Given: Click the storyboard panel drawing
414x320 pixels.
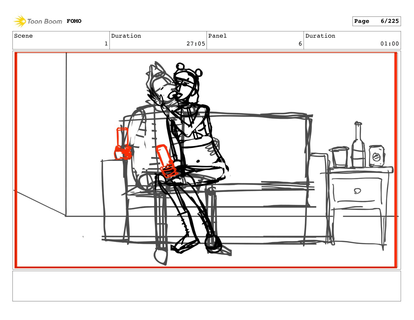Looking at the screenshot, I should pos(206,160).
